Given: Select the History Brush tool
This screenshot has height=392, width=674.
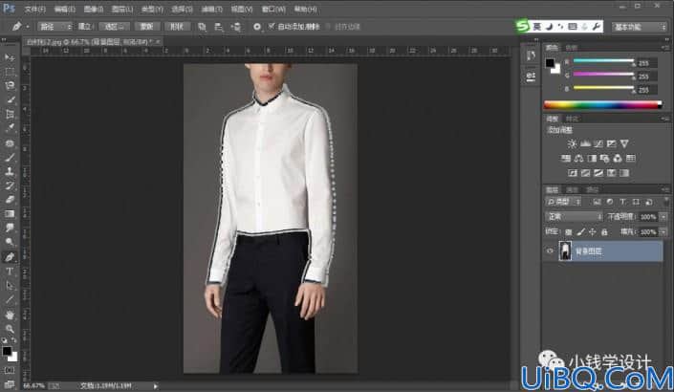Looking at the screenshot, I should point(10,185).
